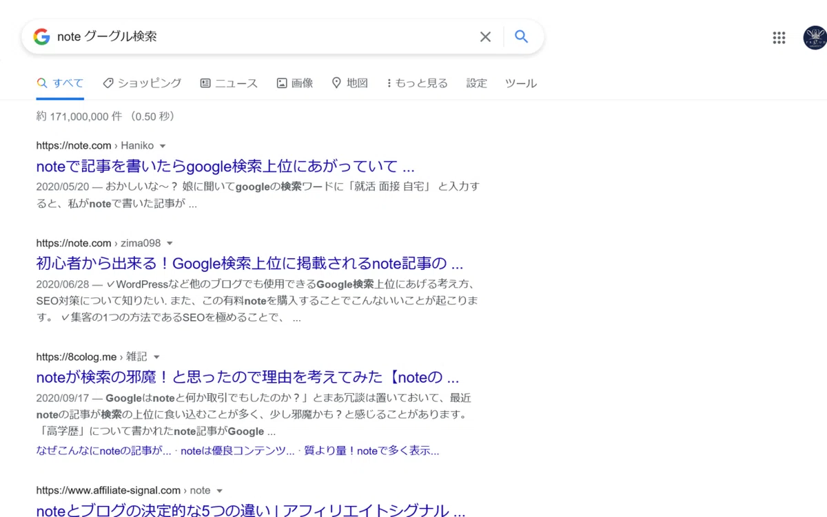The height and width of the screenshot is (517, 827).
Task: Open the ツール search tools
Action: 521,83
